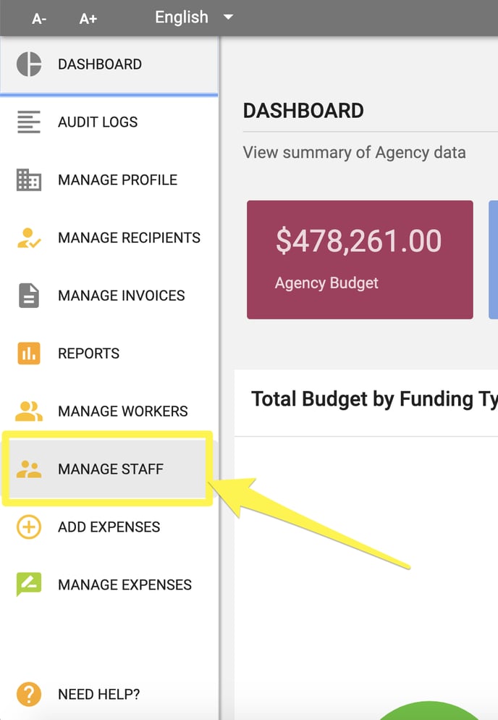Click the Need Help question mark icon

tap(29, 694)
